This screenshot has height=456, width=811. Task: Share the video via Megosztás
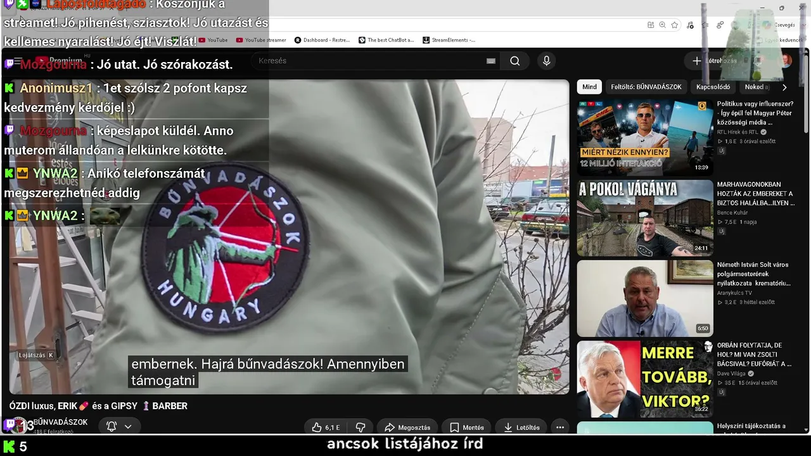click(x=407, y=427)
